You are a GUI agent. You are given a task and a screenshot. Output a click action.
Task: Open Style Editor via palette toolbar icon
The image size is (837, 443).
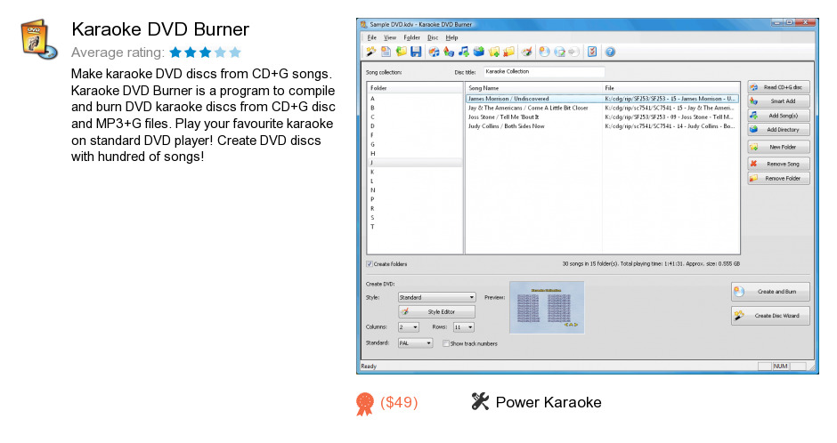coord(527,52)
